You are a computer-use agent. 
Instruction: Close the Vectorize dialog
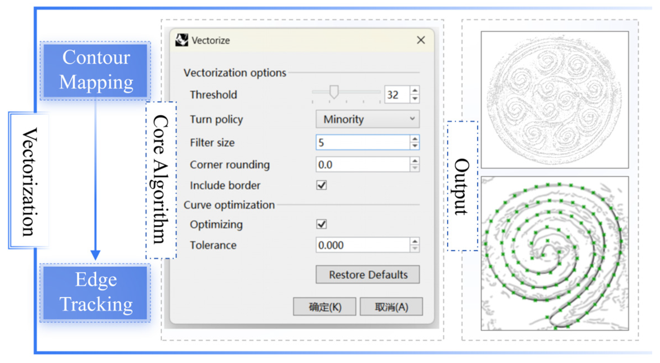(421, 40)
